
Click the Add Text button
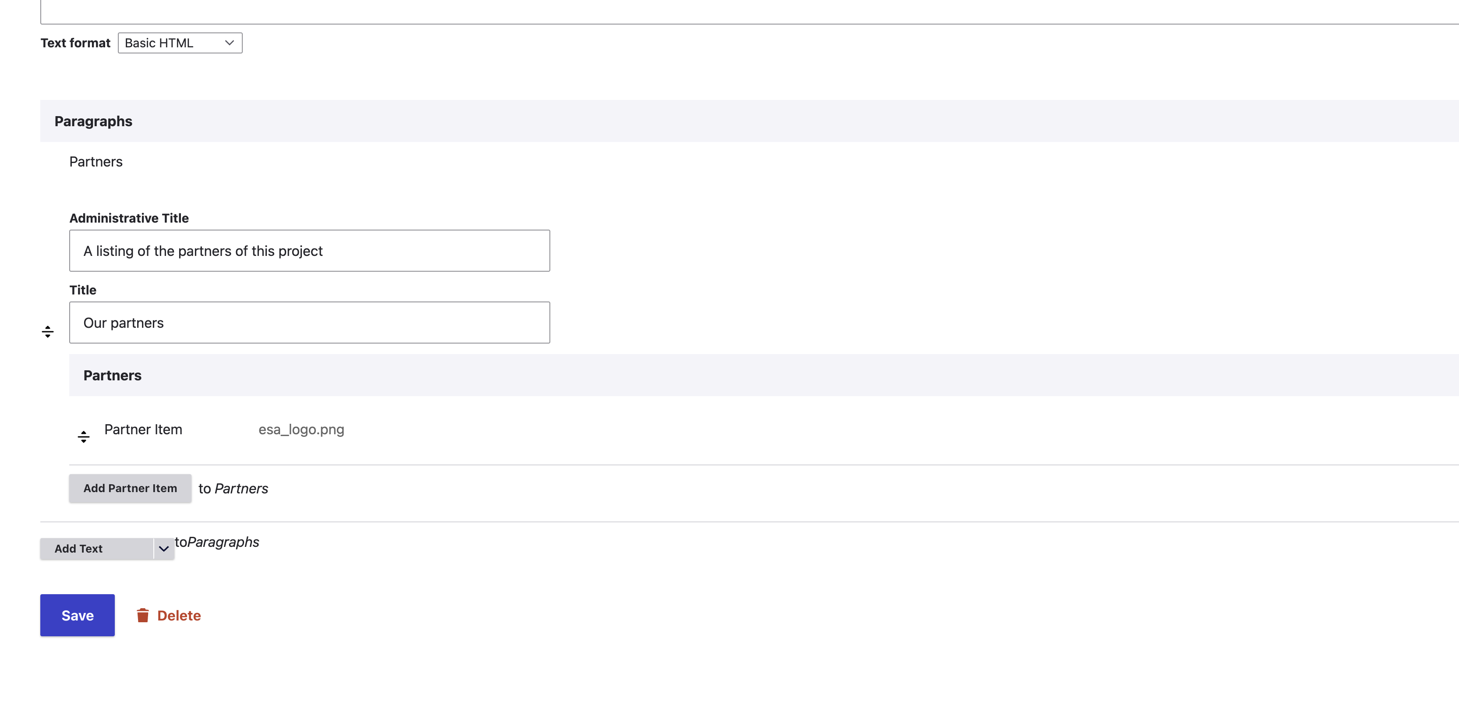click(x=97, y=549)
